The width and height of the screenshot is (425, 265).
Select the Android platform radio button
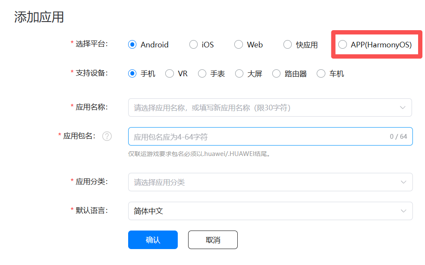132,44
